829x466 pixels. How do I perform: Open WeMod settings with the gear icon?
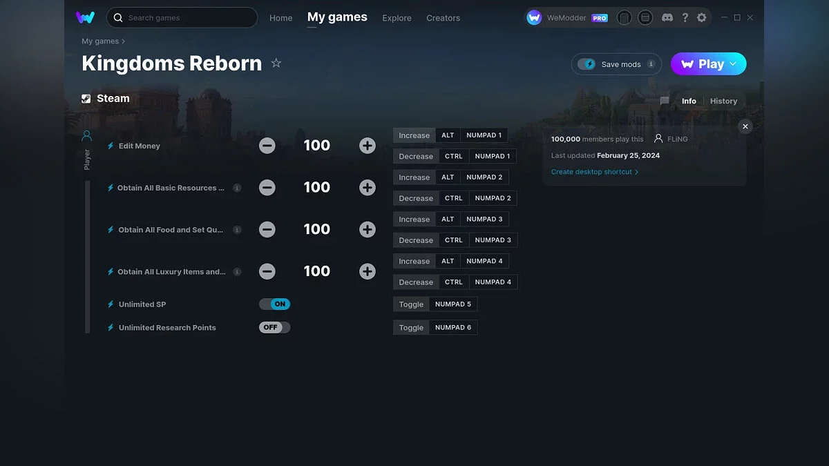702,17
